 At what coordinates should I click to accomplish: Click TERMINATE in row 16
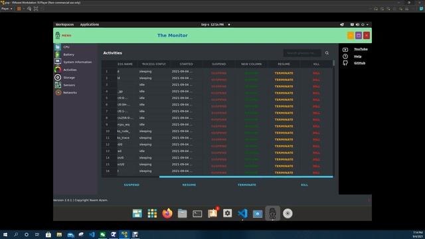tap(284, 173)
